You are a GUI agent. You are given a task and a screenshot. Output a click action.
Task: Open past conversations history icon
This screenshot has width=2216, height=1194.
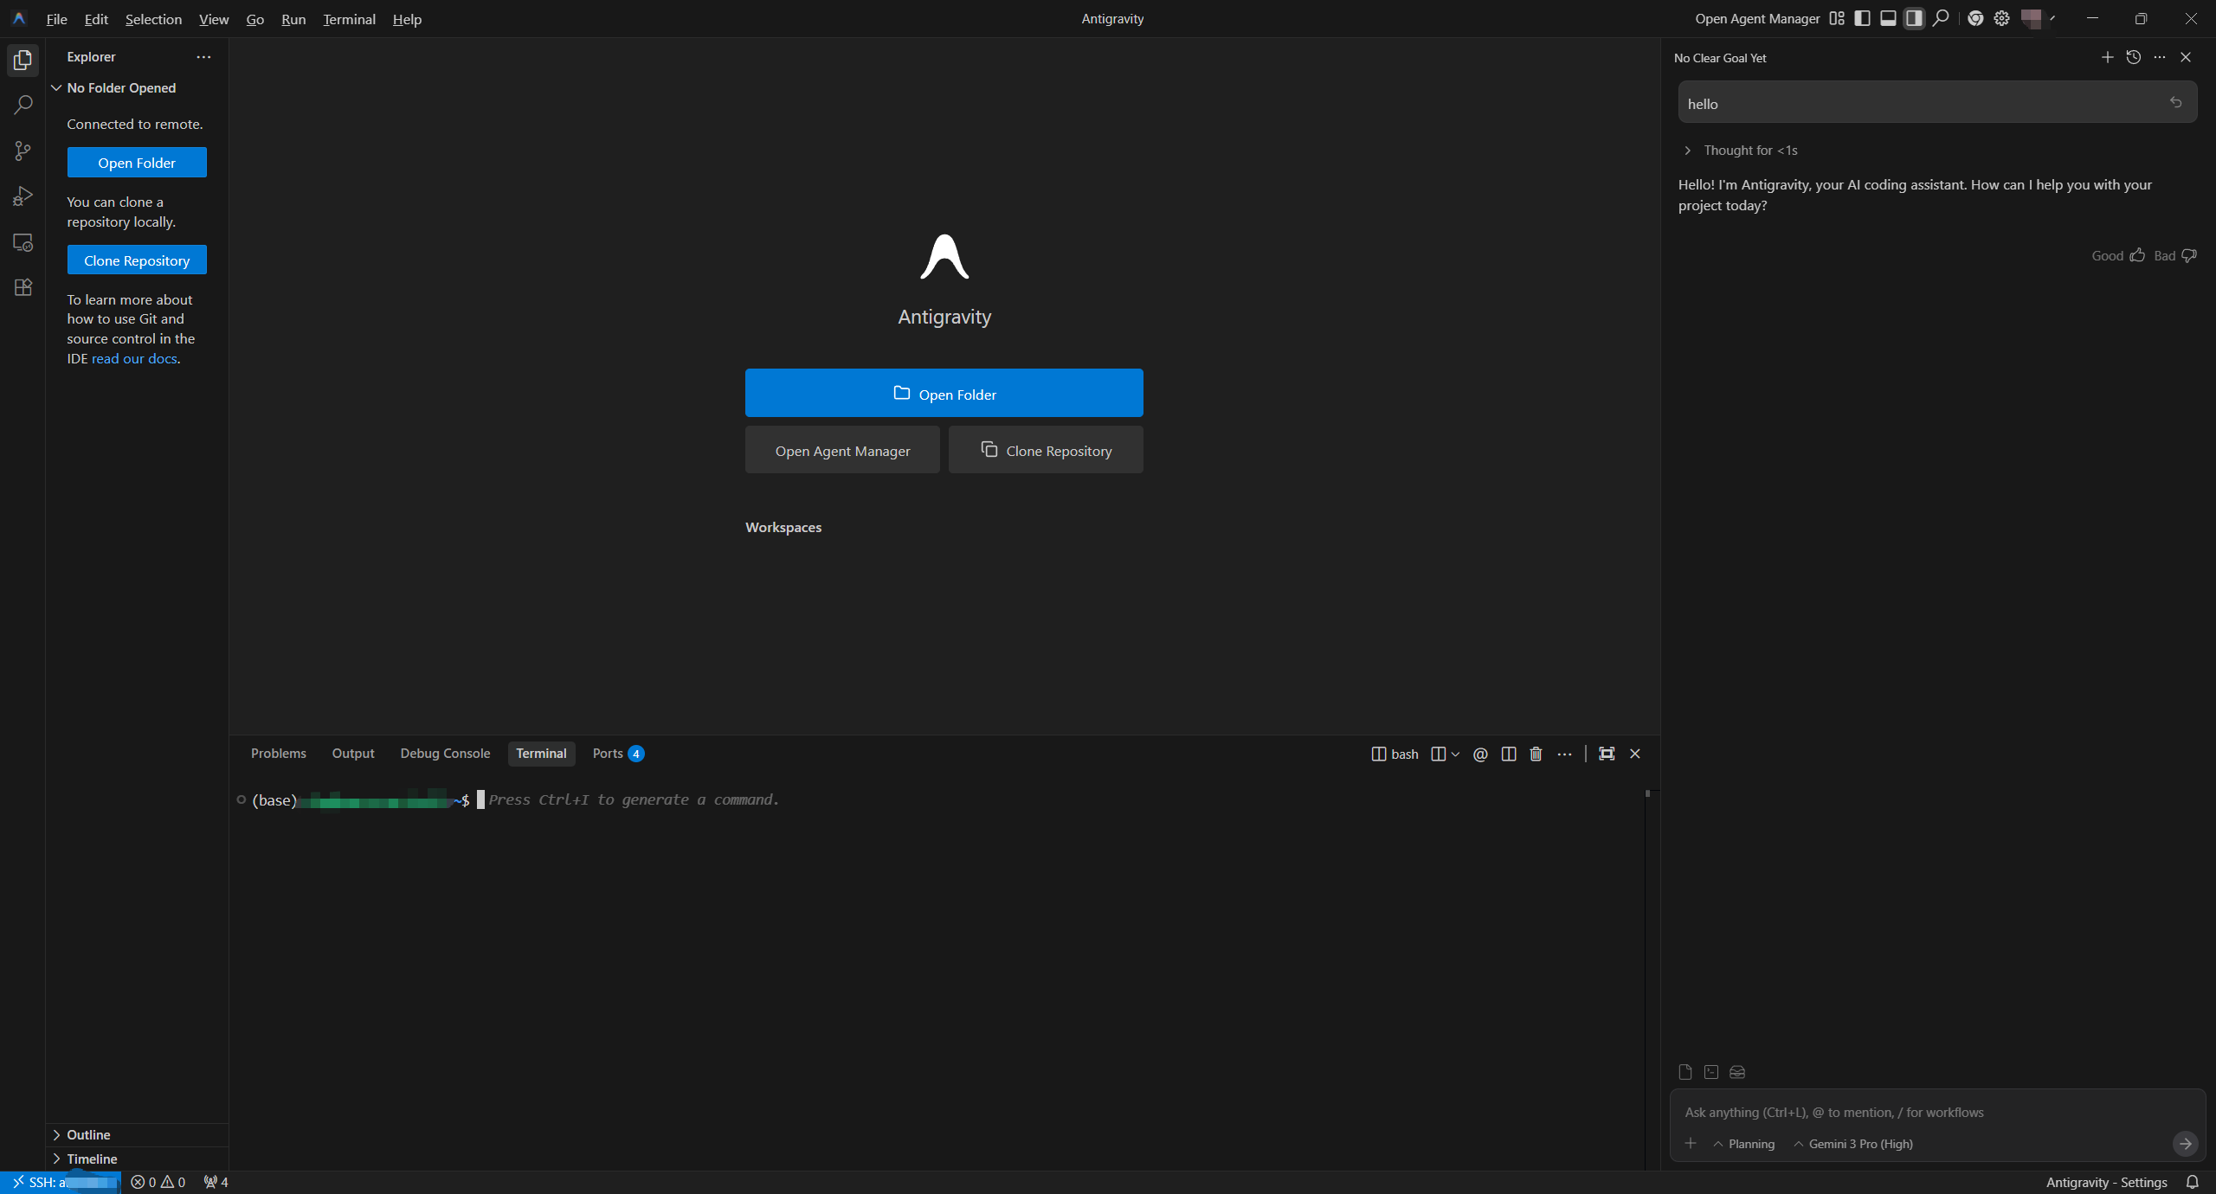click(2134, 57)
